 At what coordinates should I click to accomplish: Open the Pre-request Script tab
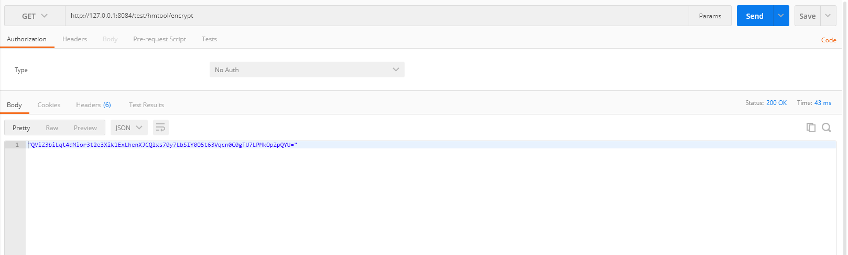pyautogui.click(x=159, y=39)
